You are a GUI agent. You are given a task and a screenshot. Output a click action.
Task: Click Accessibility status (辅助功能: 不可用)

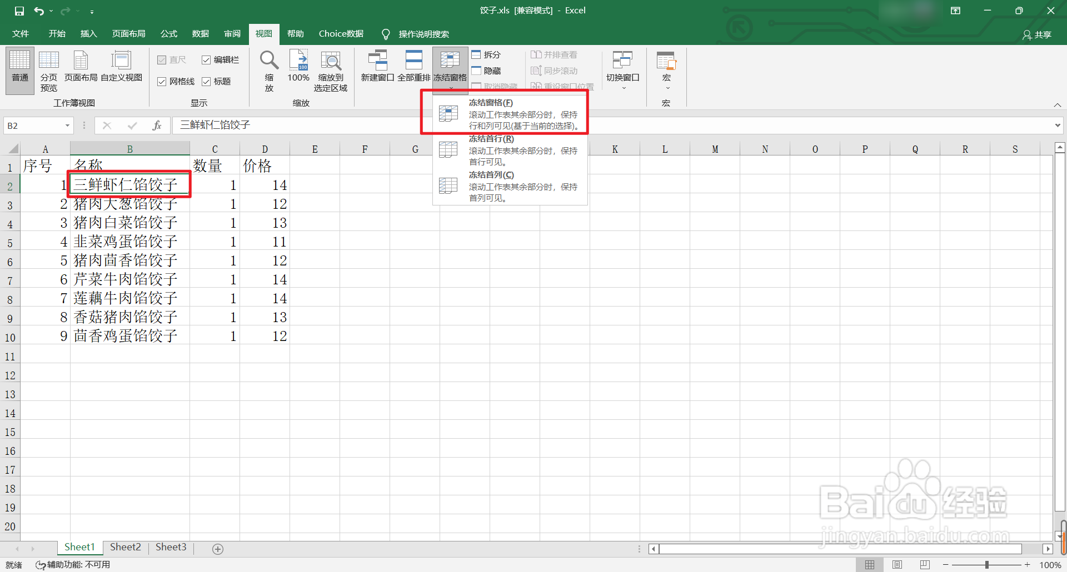coord(73,565)
